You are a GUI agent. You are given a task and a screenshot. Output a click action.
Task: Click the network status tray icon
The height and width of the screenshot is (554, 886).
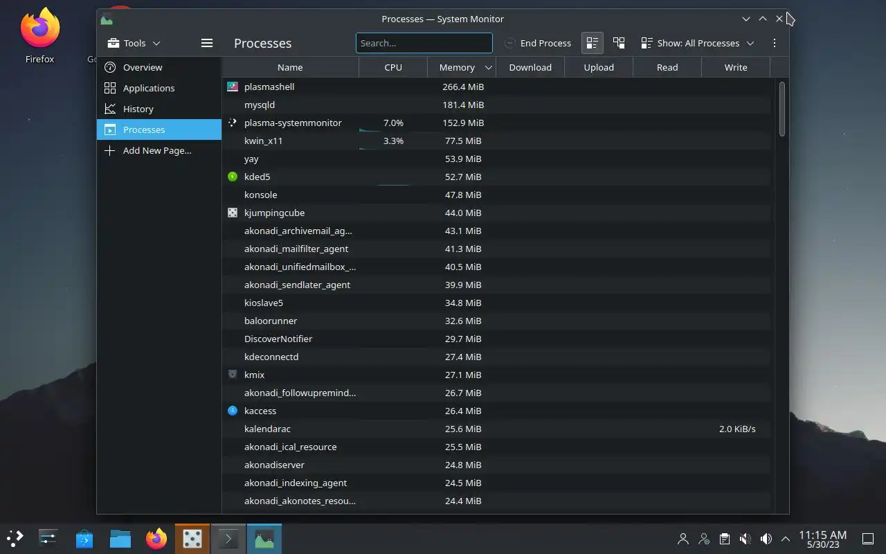704,539
